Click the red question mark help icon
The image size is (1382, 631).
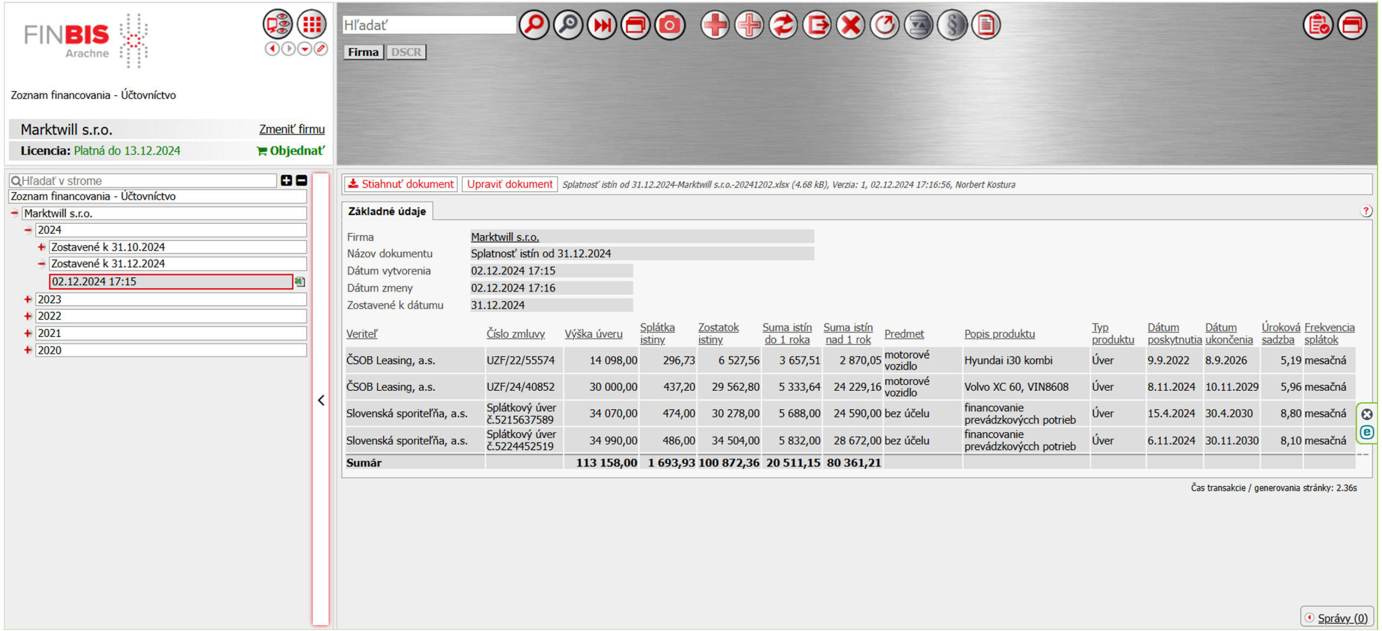(1366, 211)
